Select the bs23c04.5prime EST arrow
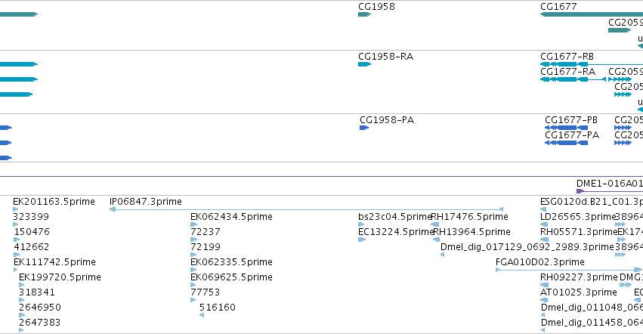This screenshot has height=334, width=643. (361, 224)
